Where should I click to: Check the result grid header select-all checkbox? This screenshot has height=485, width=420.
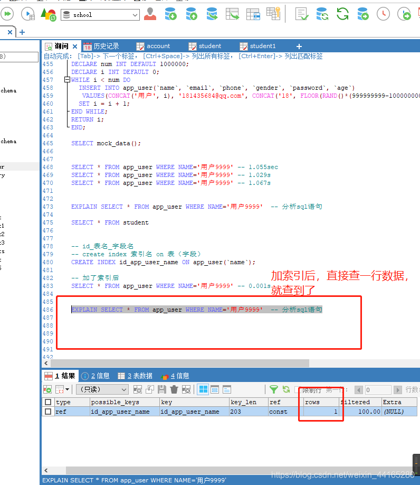click(48, 402)
